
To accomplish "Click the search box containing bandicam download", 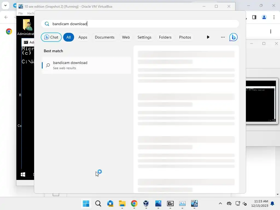I will click(140, 24).
